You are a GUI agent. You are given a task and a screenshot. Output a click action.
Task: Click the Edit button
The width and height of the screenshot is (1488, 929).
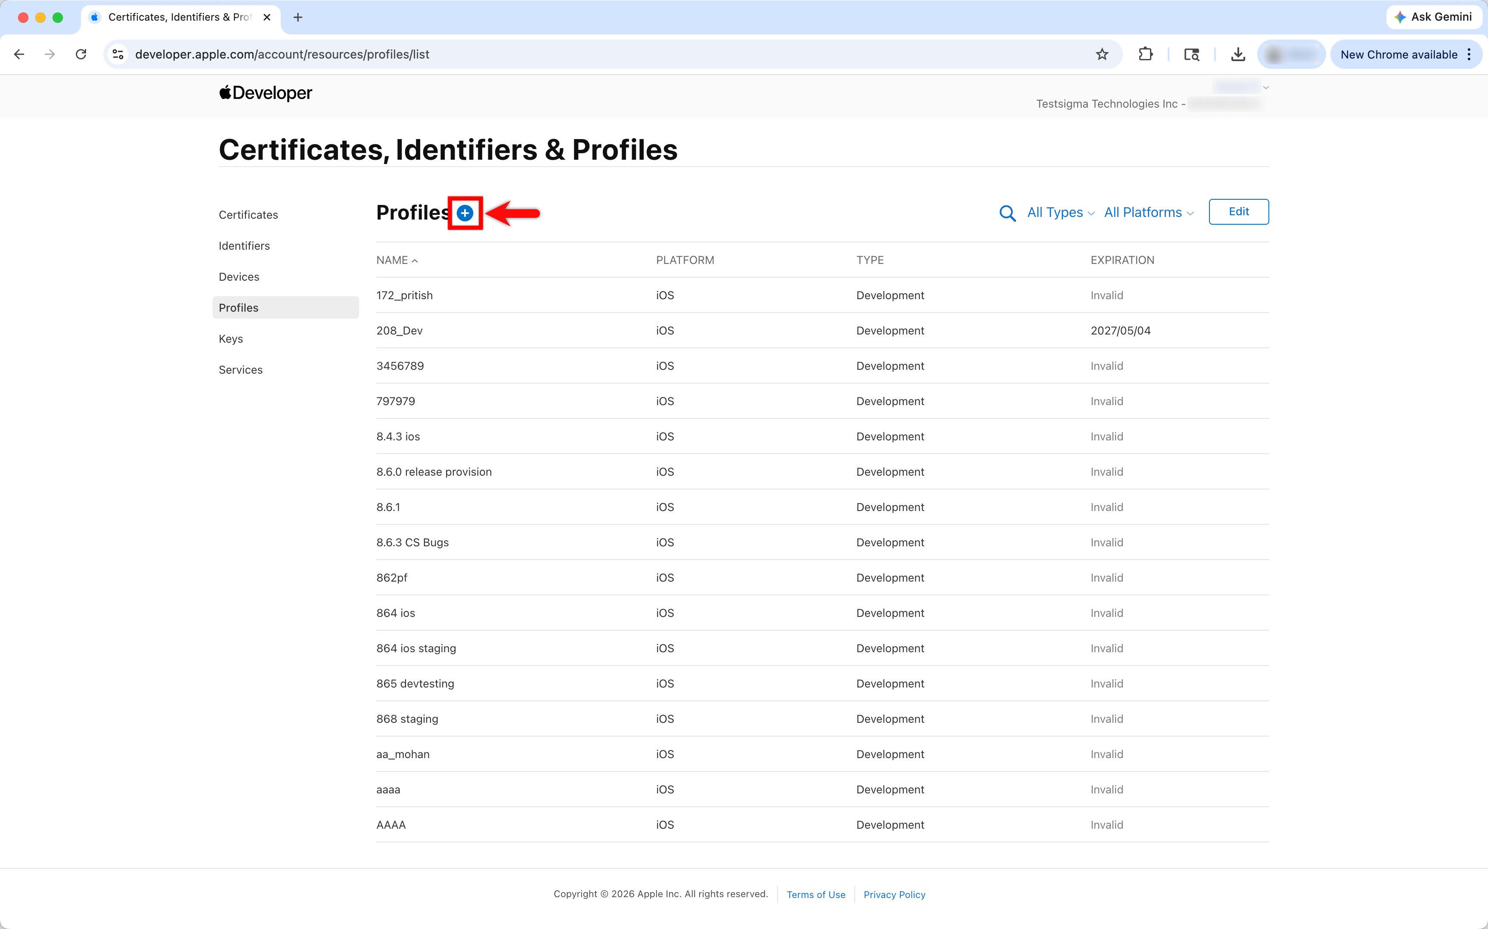pos(1239,212)
